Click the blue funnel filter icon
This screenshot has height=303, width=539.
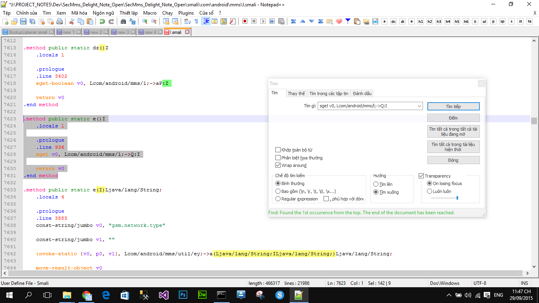pyautogui.click(x=348, y=21)
